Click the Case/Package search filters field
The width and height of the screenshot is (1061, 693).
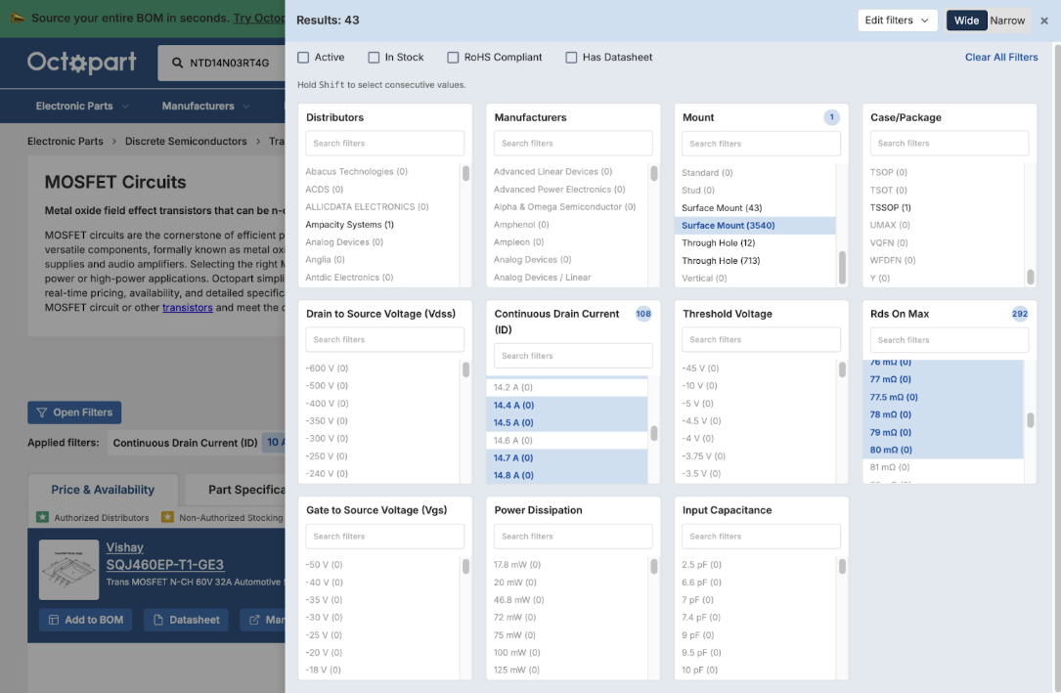coord(950,144)
